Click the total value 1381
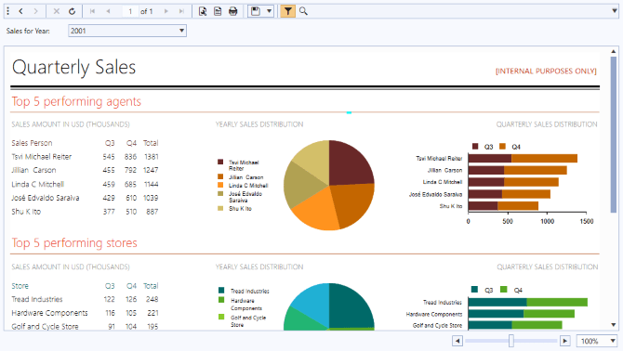 [x=151, y=157]
